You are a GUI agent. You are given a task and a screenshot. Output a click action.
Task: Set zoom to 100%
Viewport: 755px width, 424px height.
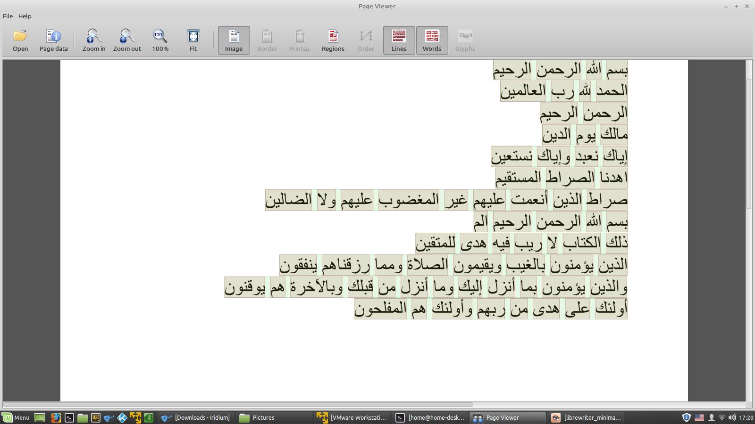click(x=160, y=40)
